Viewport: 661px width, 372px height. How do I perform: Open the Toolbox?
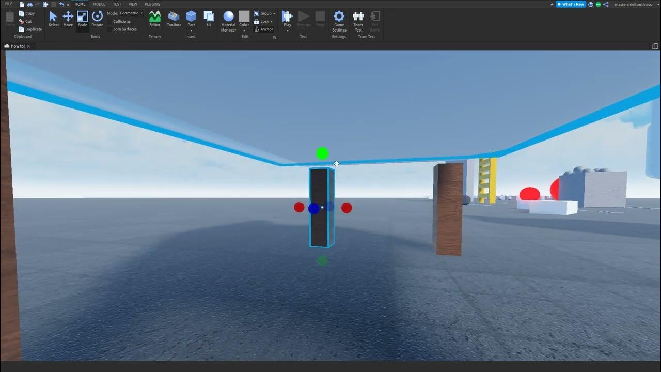click(174, 19)
